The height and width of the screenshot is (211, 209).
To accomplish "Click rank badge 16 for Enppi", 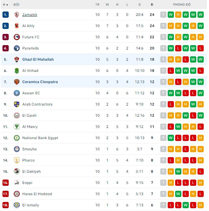I will 5,183.
